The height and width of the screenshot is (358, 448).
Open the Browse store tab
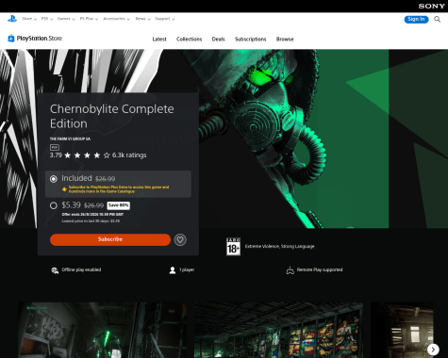[285, 40]
